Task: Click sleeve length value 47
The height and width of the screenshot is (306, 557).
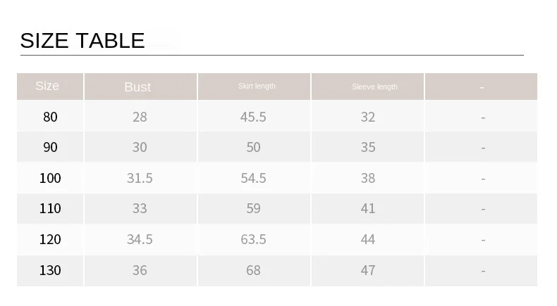Action: pyautogui.click(x=368, y=270)
